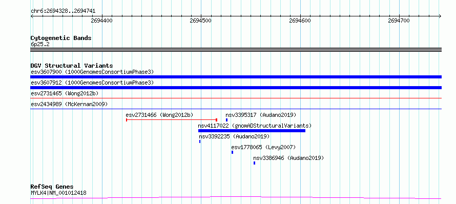The height and width of the screenshot is (204, 456).
Task: Open the esv1778065 (Levy2007) label
Action: [x=263, y=147]
